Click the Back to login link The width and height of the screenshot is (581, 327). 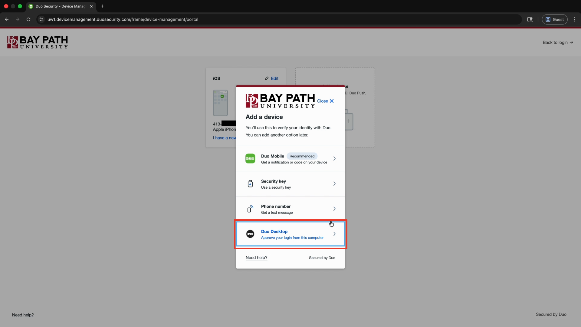coord(558,42)
